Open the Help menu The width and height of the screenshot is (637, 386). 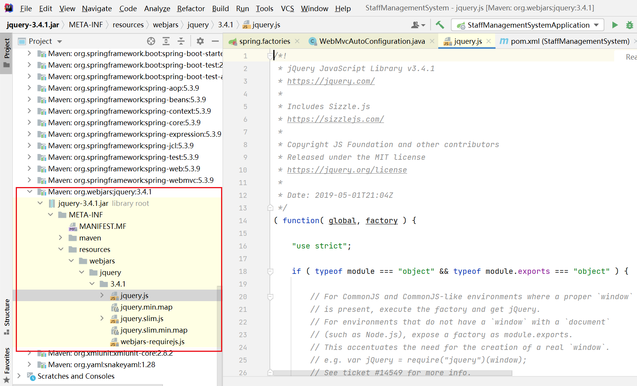click(x=343, y=8)
